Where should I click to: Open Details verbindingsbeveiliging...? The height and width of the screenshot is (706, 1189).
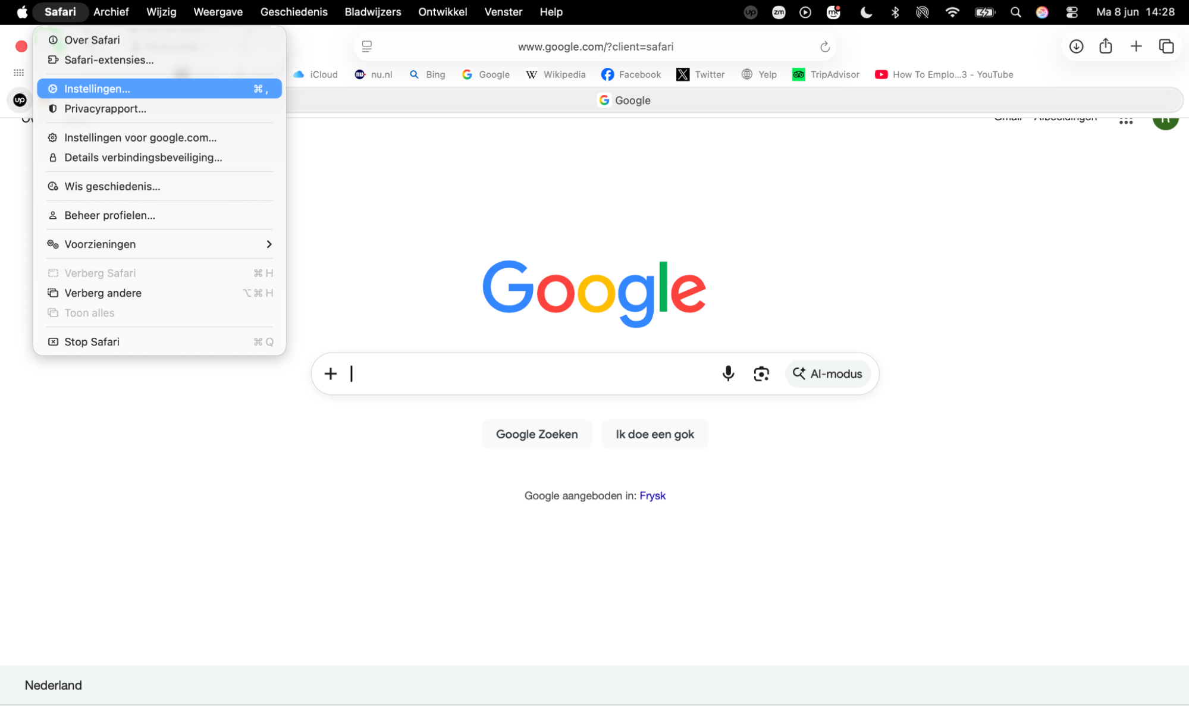click(159, 158)
